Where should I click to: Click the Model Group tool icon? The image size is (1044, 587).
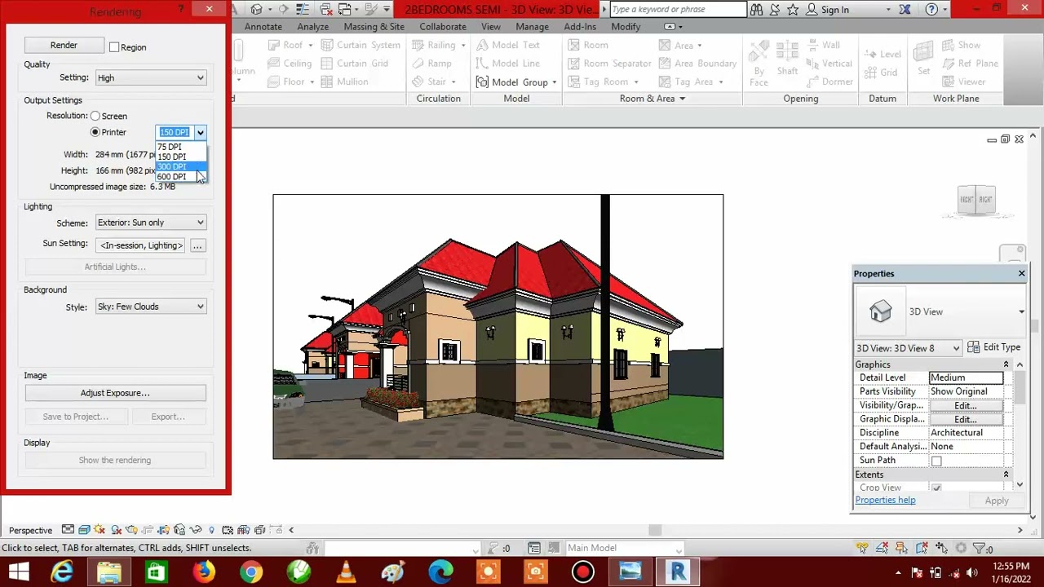click(482, 82)
